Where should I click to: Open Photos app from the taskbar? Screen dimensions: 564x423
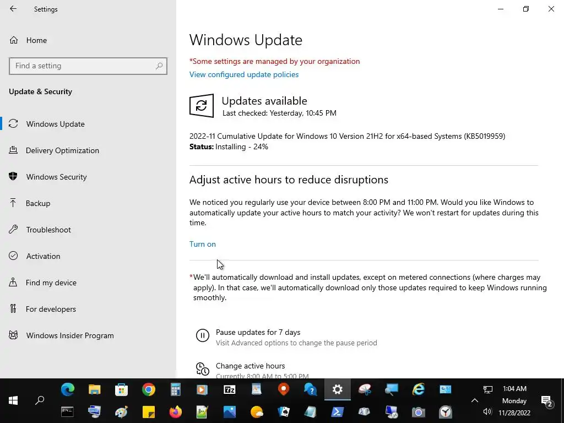(230, 412)
